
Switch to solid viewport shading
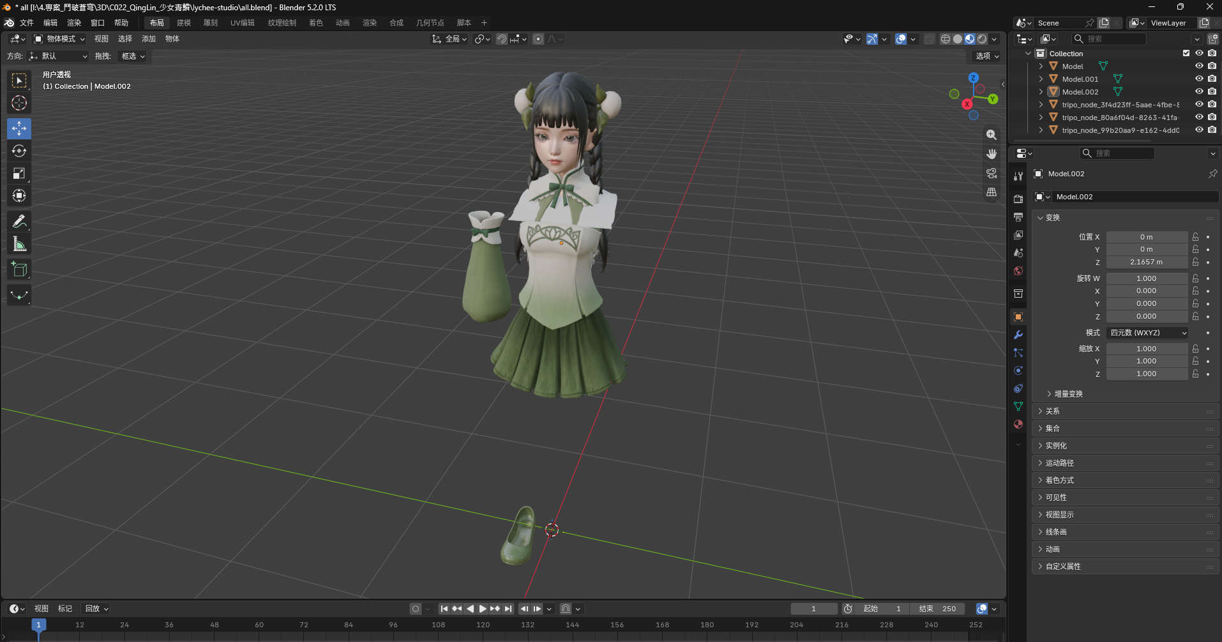coord(958,39)
